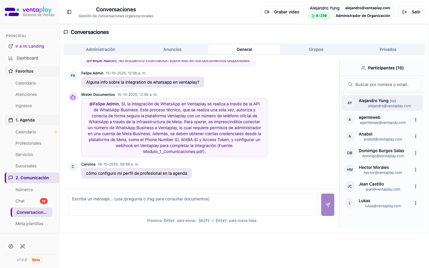The height and width of the screenshot is (268, 429).
Task: Expand the 2. Comunicación section
Action: pyautogui.click(x=32, y=178)
